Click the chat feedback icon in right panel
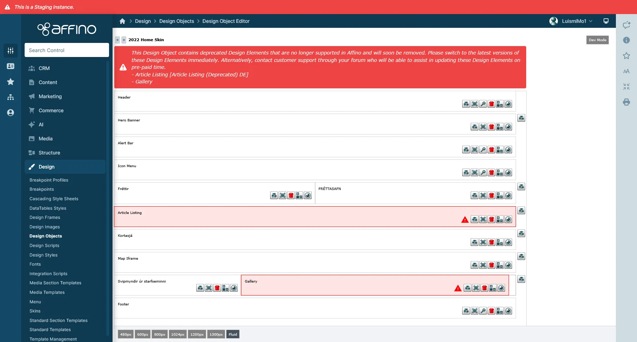637x342 pixels. (626, 25)
